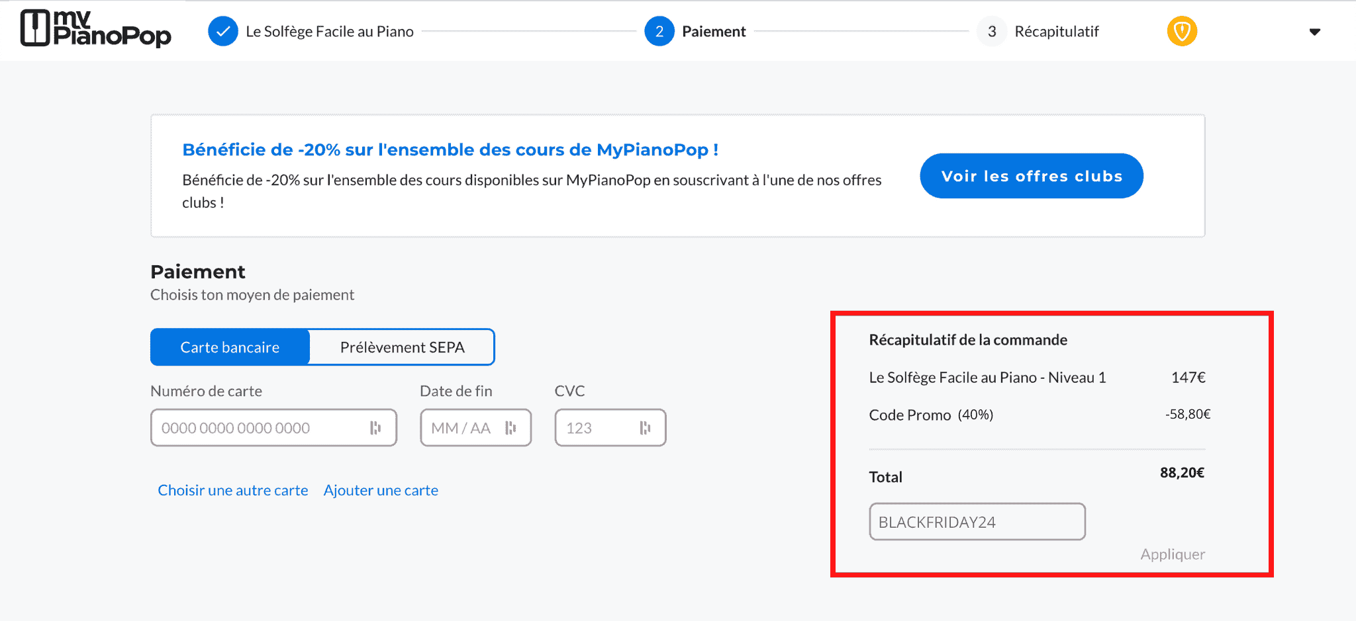Click the step 2 Paiement circle

[x=659, y=31]
